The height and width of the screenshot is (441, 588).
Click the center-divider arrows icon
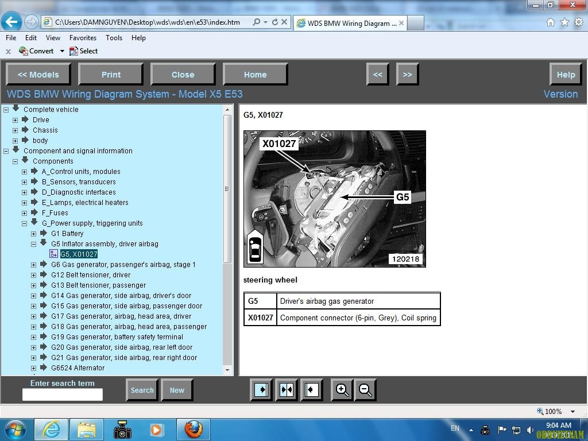pos(287,390)
